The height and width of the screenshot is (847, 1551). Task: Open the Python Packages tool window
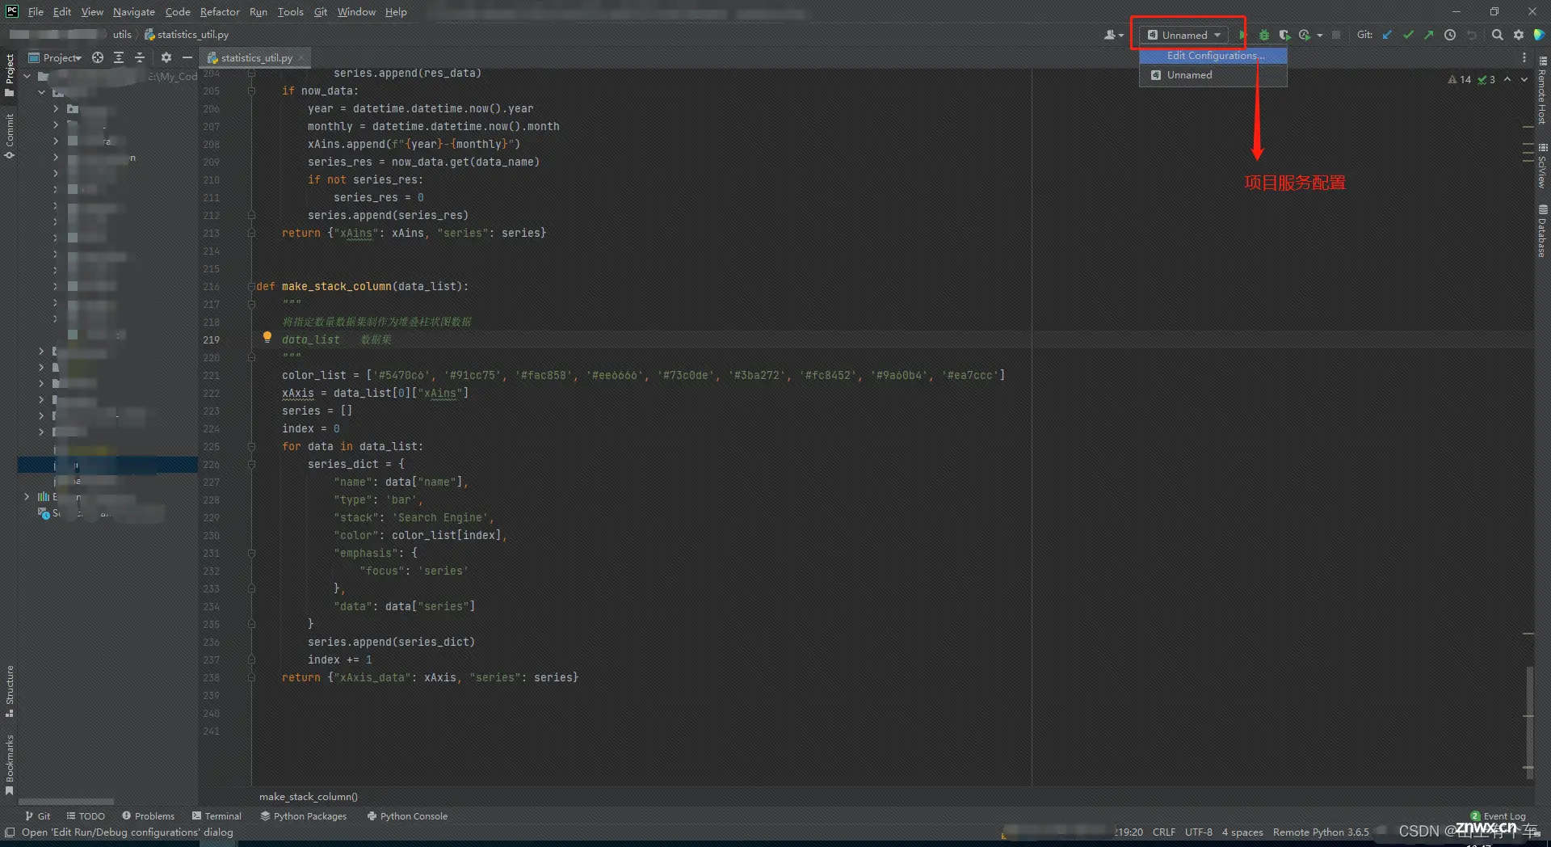[303, 815]
